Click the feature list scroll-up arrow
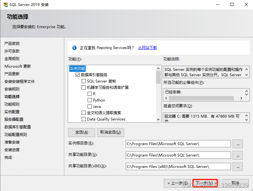The height and width of the screenshot is (191, 253). 158,68
